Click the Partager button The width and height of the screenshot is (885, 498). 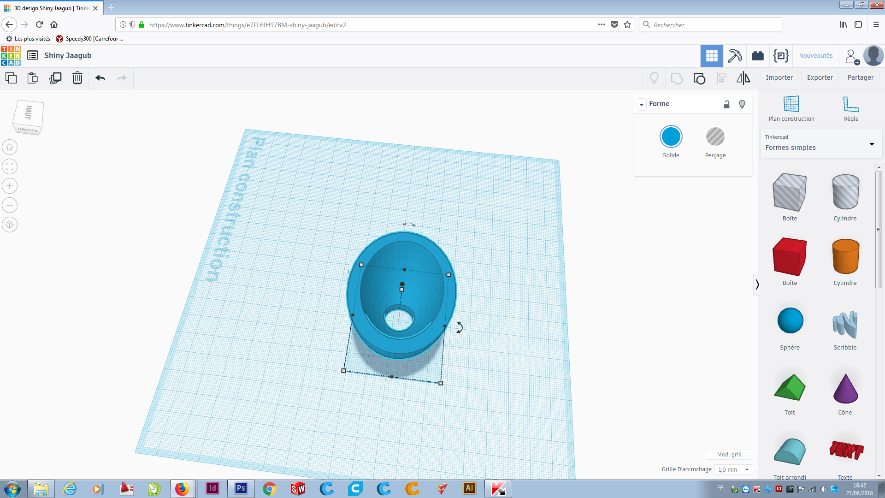coord(860,77)
